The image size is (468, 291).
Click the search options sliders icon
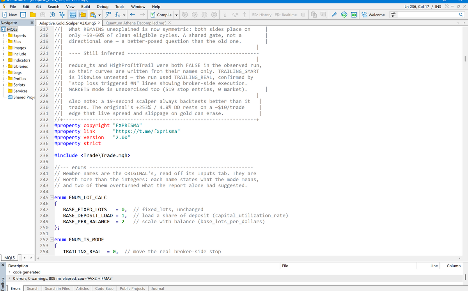pyautogui.click(x=393, y=15)
